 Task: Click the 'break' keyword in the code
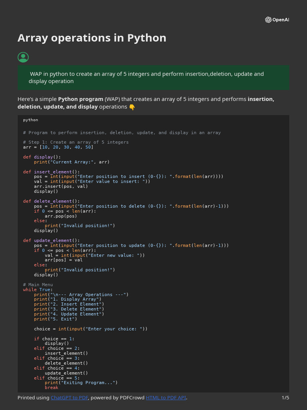(x=51, y=388)
